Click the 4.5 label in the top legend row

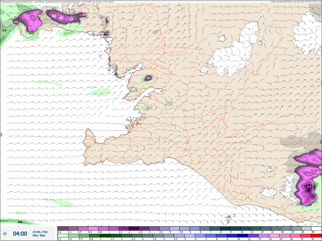(x=181, y=232)
